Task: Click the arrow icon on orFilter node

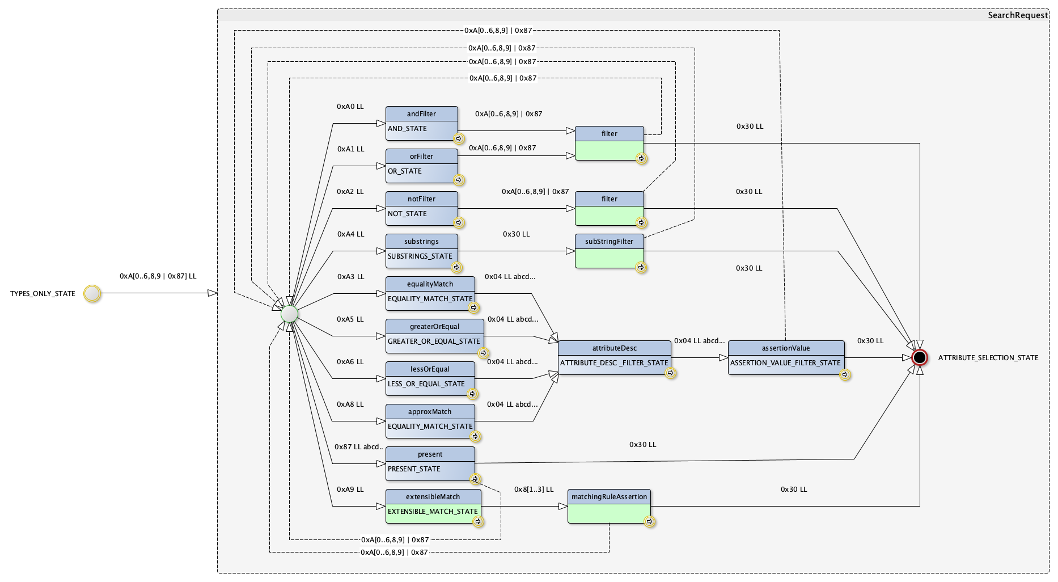Action: [459, 180]
